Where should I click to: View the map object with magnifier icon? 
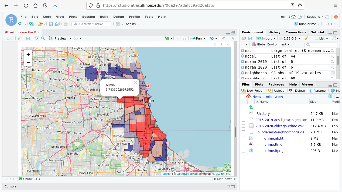(333, 51)
